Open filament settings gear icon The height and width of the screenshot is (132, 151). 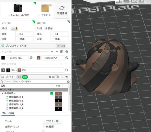(67, 52)
